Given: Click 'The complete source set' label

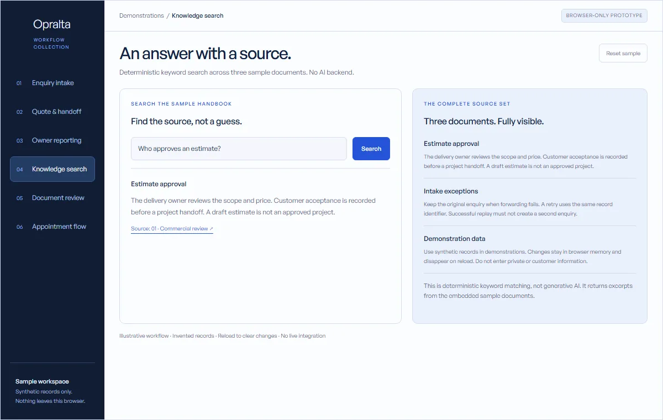Looking at the screenshot, I should 467,104.
